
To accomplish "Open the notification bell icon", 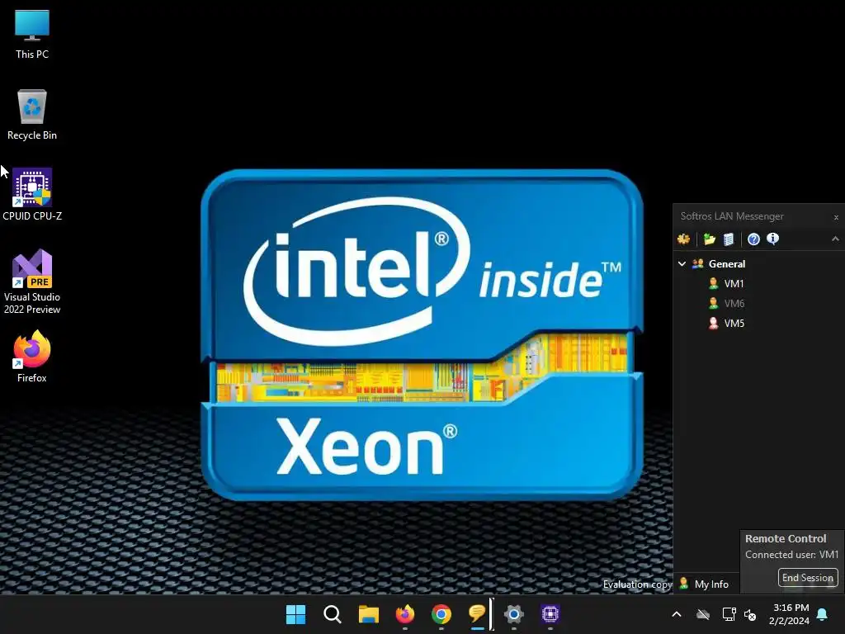I will click(x=823, y=614).
